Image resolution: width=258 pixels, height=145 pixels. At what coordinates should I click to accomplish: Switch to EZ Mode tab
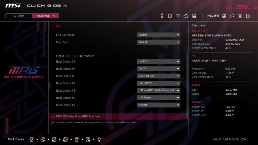18,16
